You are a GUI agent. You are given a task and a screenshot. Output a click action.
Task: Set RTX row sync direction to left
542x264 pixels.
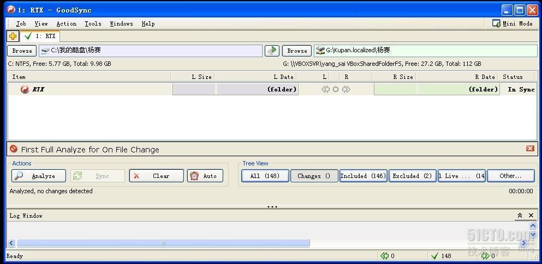pos(325,89)
